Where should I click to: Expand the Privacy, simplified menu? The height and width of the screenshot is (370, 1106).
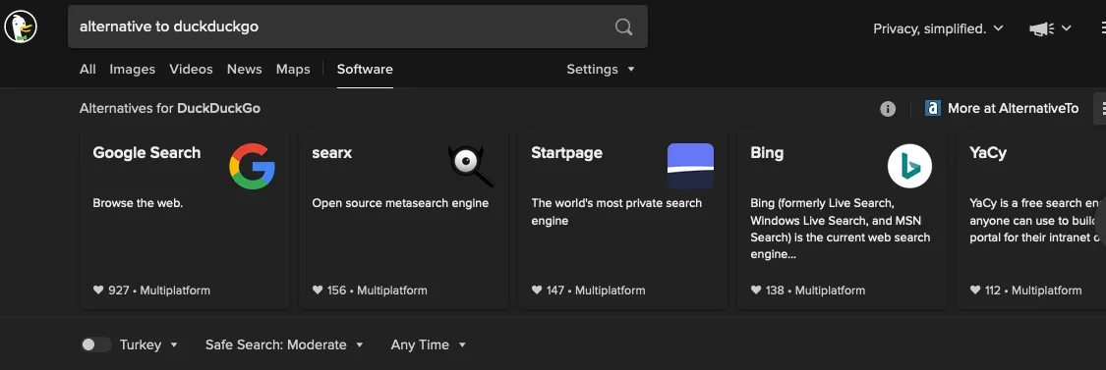tap(938, 28)
